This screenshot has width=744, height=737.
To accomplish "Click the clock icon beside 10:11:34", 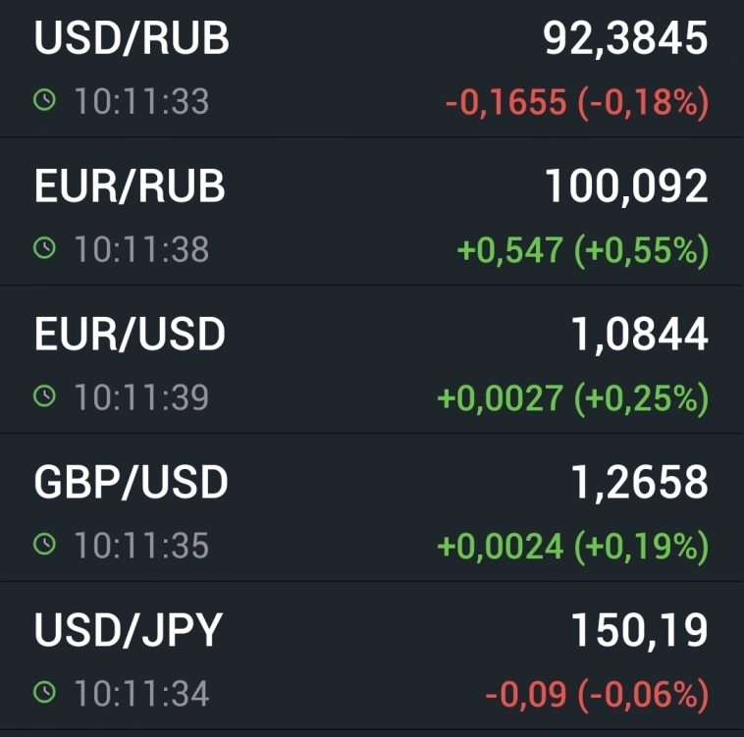I will point(44,693).
